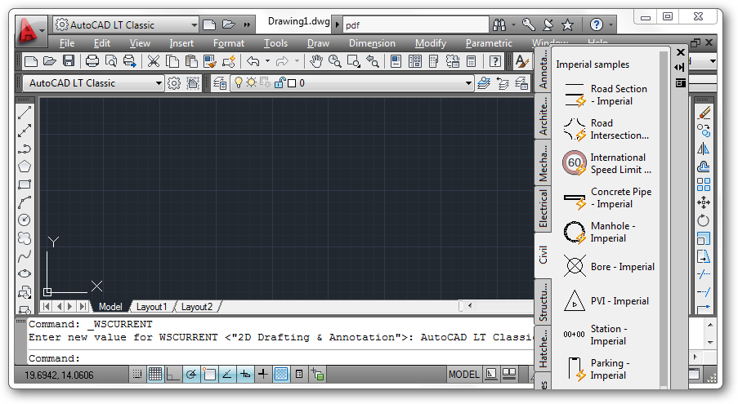Toggle Object Snap Tracking in status bar

227,374
